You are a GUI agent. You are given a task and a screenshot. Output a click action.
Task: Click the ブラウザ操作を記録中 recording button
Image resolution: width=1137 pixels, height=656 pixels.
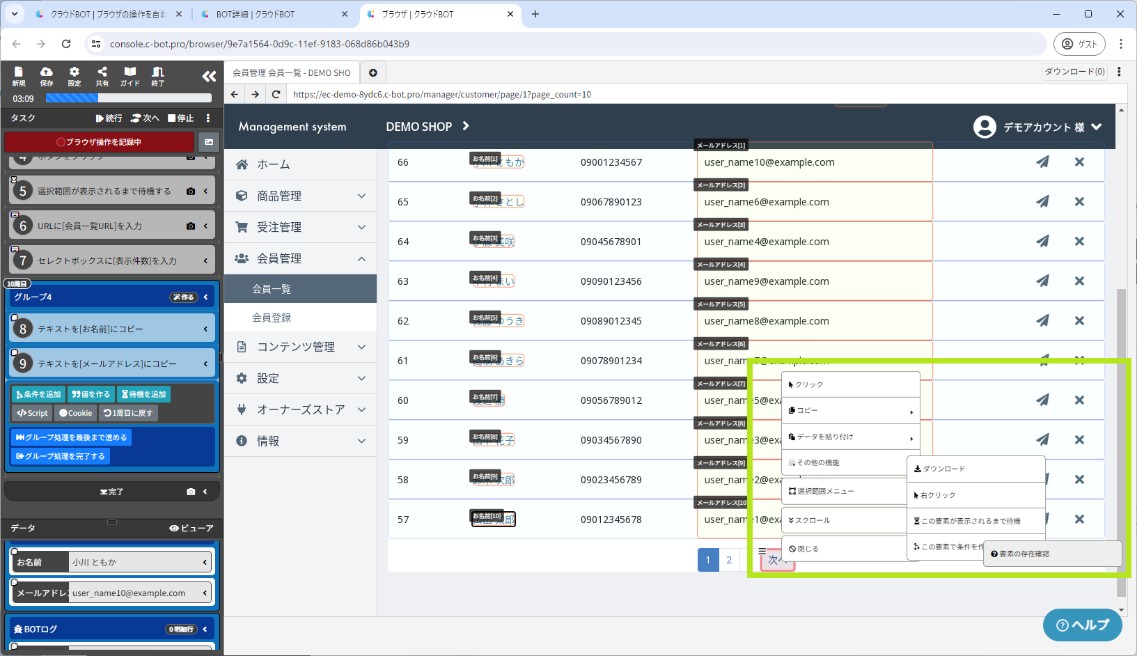[99, 142]
